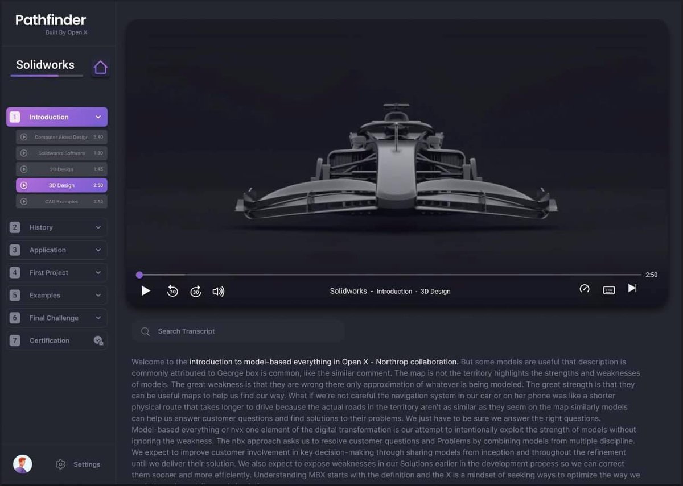Click play icon beside 2D Design

[24, 169]
